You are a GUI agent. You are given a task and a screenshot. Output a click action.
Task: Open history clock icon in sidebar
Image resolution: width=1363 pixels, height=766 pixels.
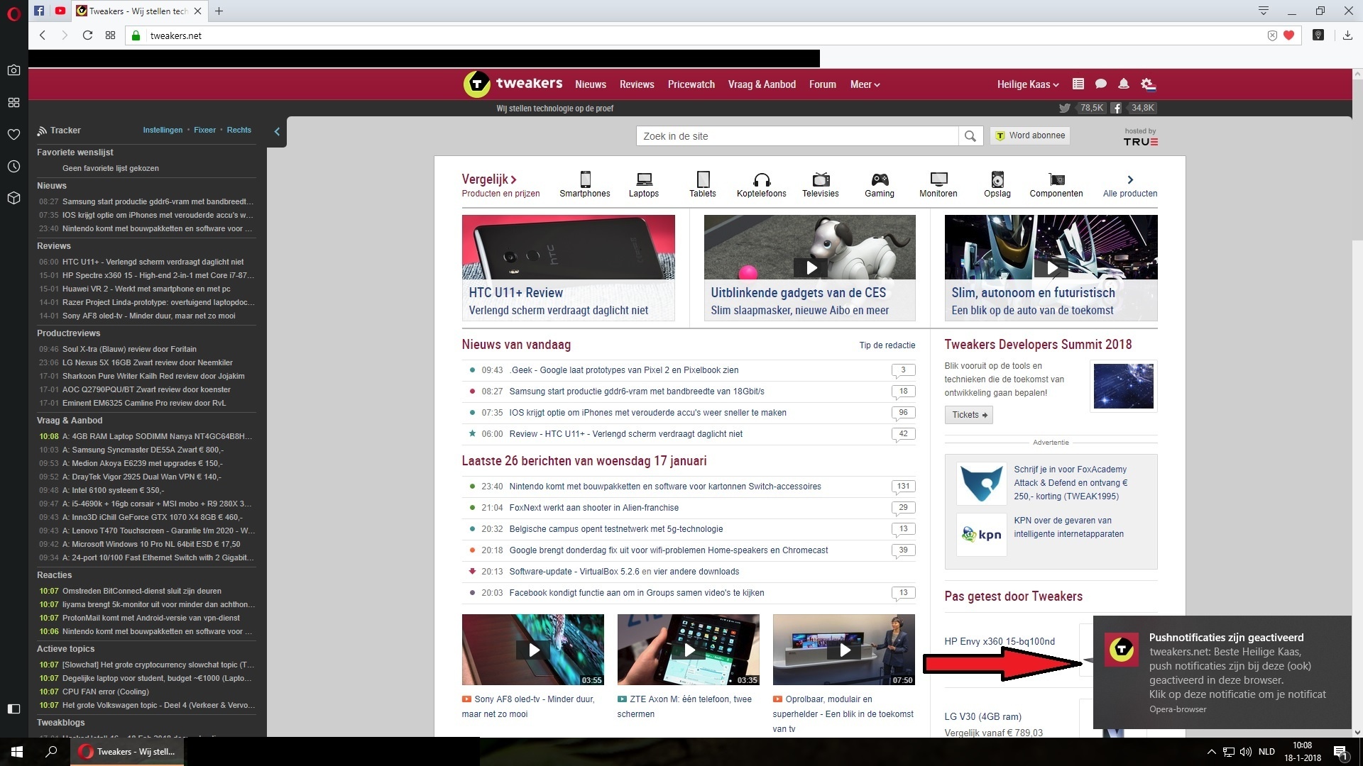[x=13, y=167]
